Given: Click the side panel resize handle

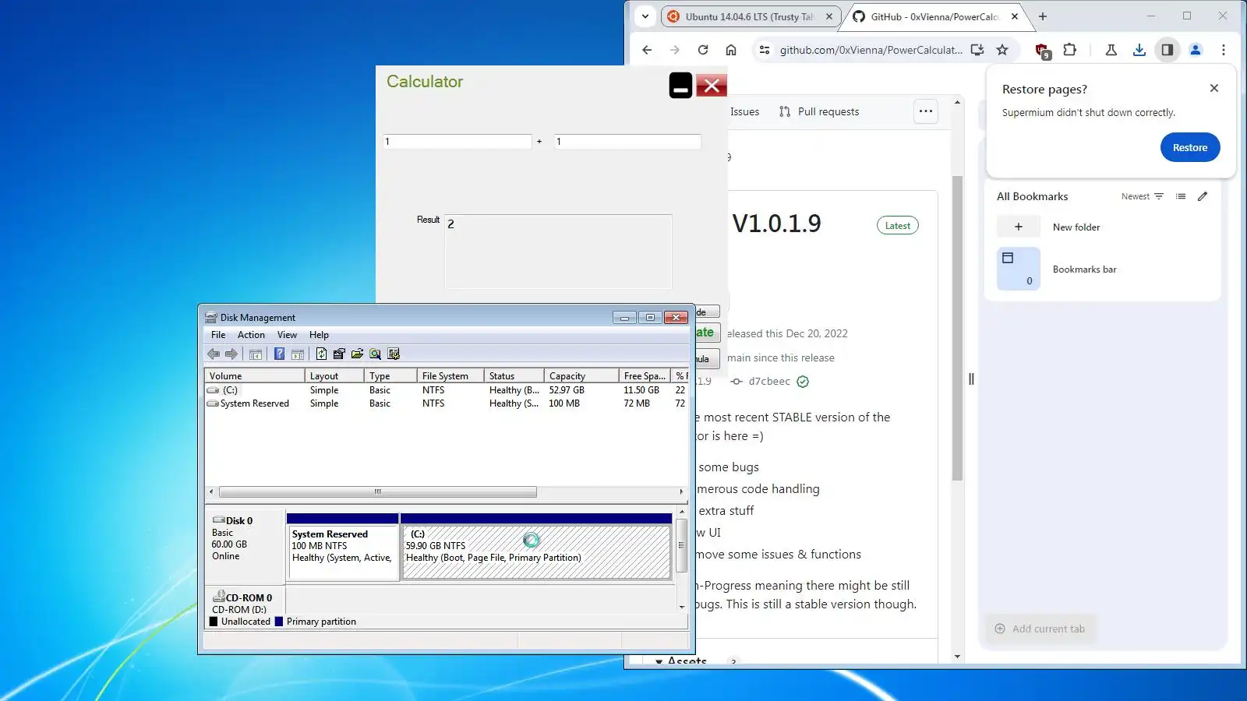Looking at the screenshot, I should tap(971, 379).
